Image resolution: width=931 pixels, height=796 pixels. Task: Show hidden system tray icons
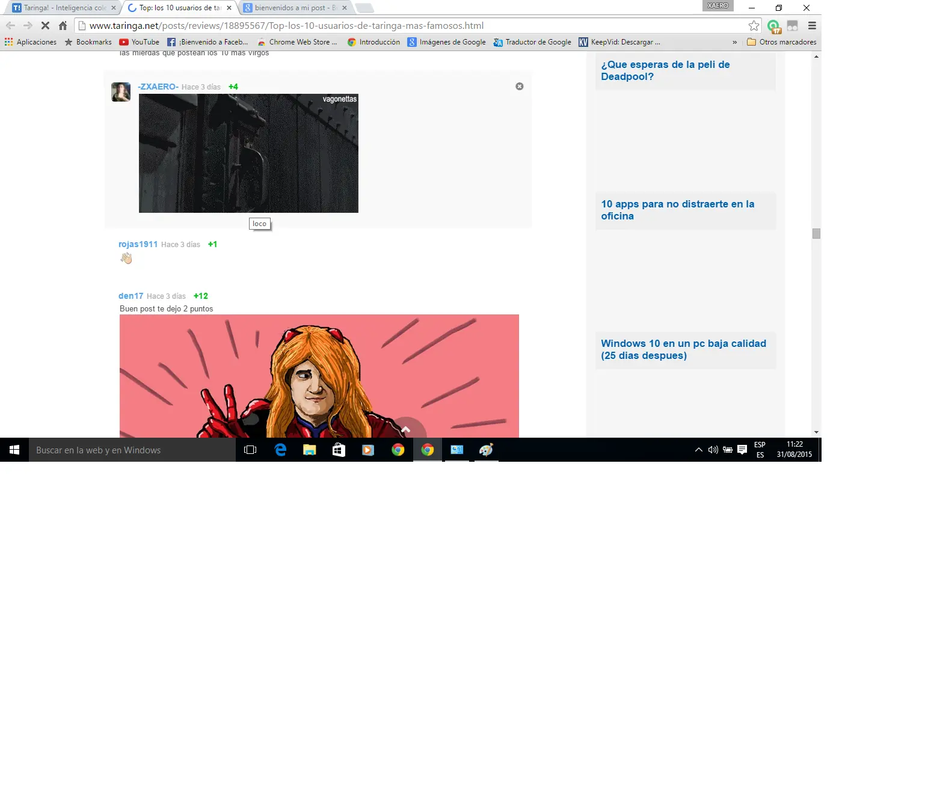coord(698,450)
